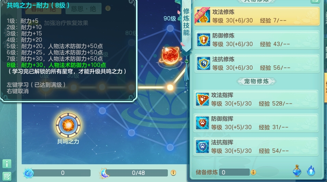Viewport: 327px width, 182px height.
Task: Select the 防御修炼 training row
Action: coord(257,40)
